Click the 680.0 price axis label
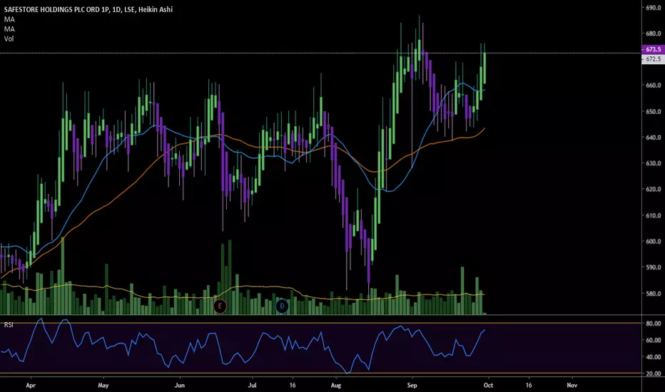Screen dimensions: 665x392 pos(654,33)
